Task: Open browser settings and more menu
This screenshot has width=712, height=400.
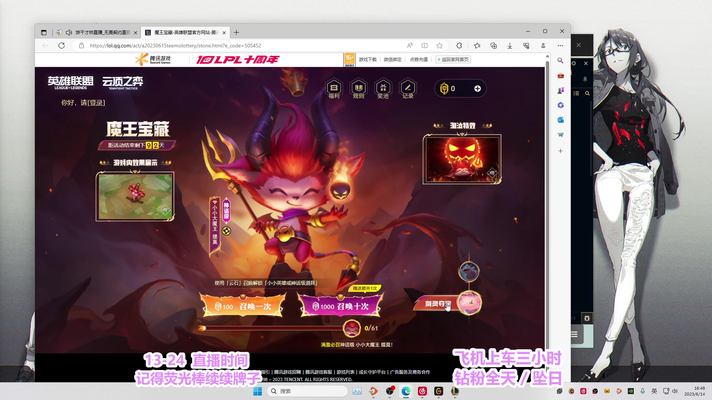Action: 560,46
